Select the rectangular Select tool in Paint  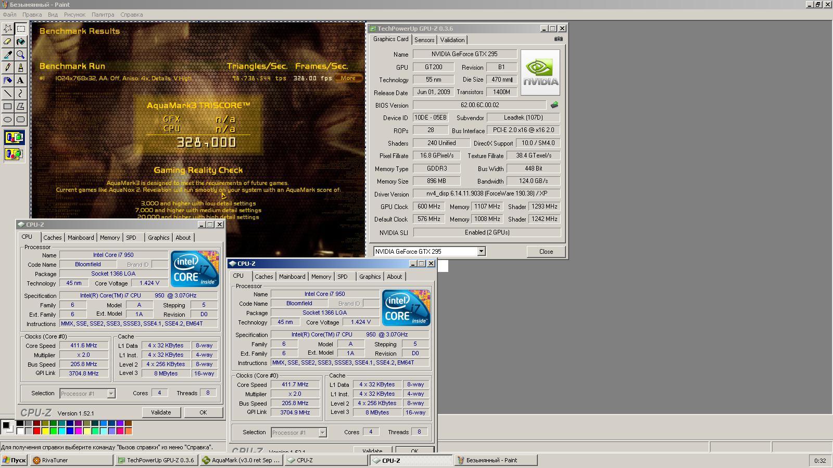click(21, 29)
